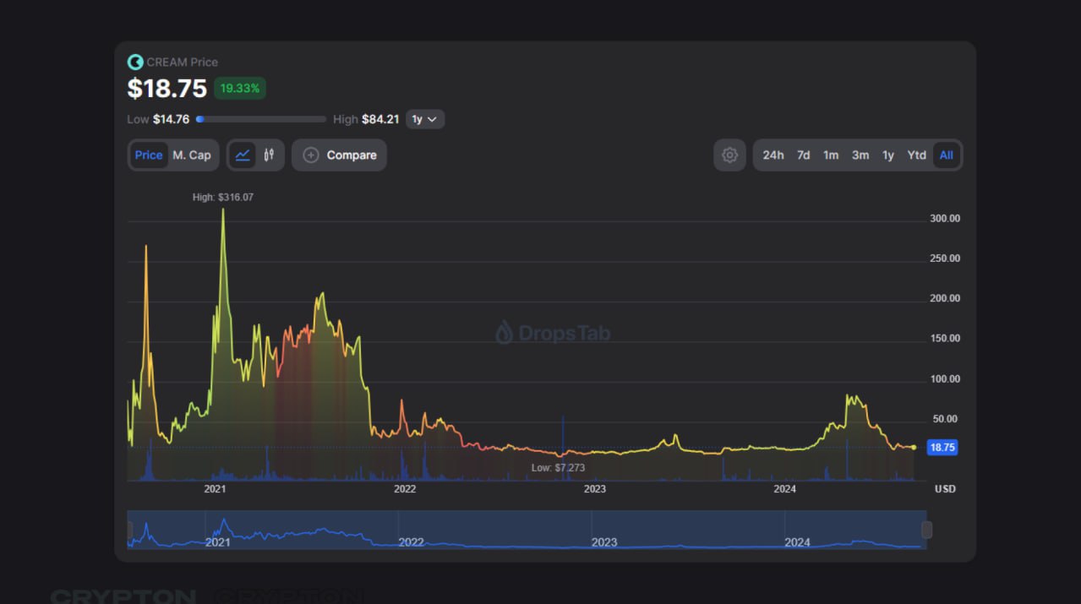Toggle chart to M. Cap mode
The width and height of the screenshot is (1081, 604).
click(x=192, y=155)
